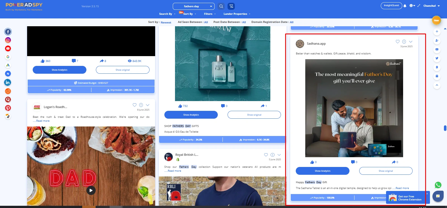
Task: Open the Chanchal account dropdown
Action: click(432, 6)
